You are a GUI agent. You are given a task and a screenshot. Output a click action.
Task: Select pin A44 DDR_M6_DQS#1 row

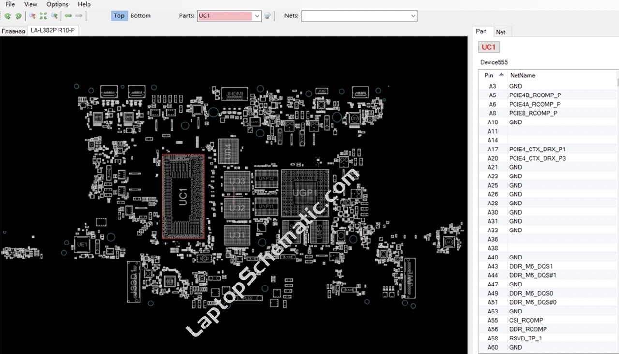547,275
